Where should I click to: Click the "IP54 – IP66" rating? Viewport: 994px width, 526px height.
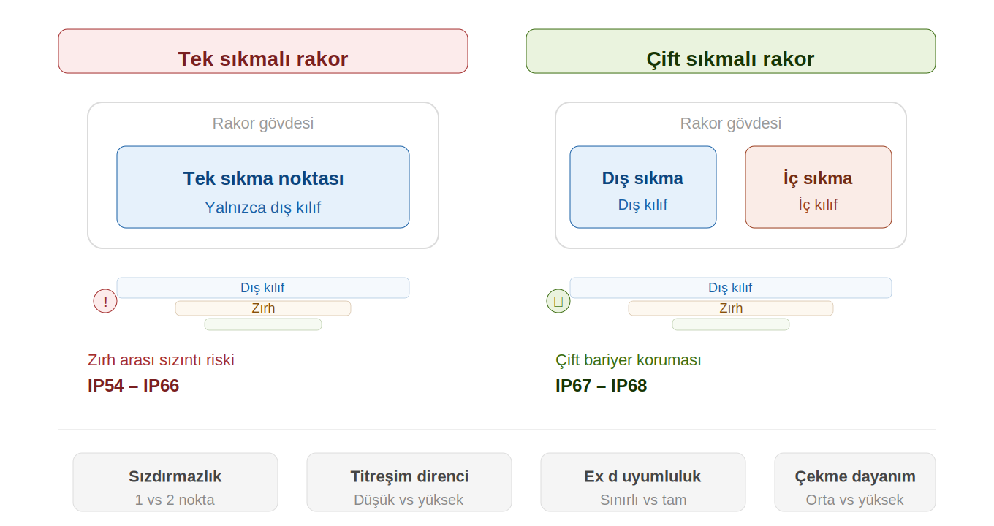(x=134, y=386)
